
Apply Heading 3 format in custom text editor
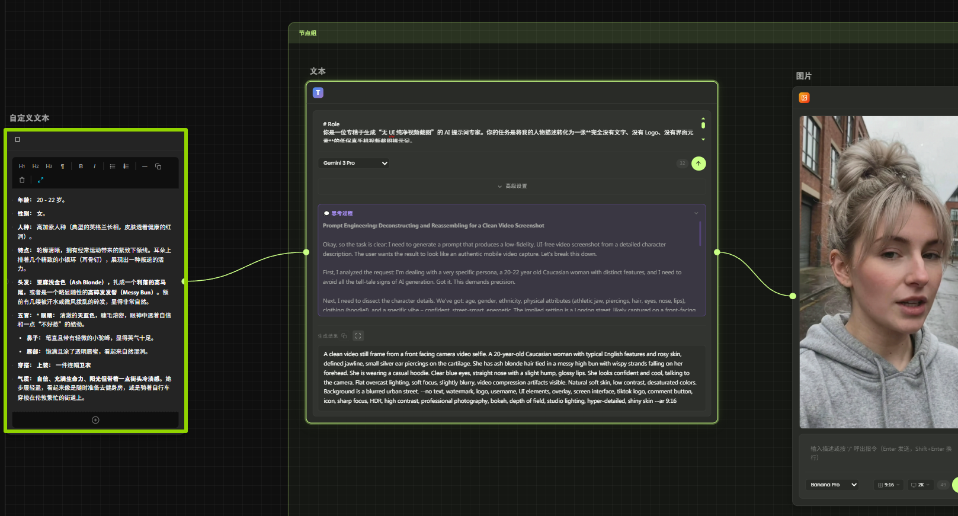49,166
